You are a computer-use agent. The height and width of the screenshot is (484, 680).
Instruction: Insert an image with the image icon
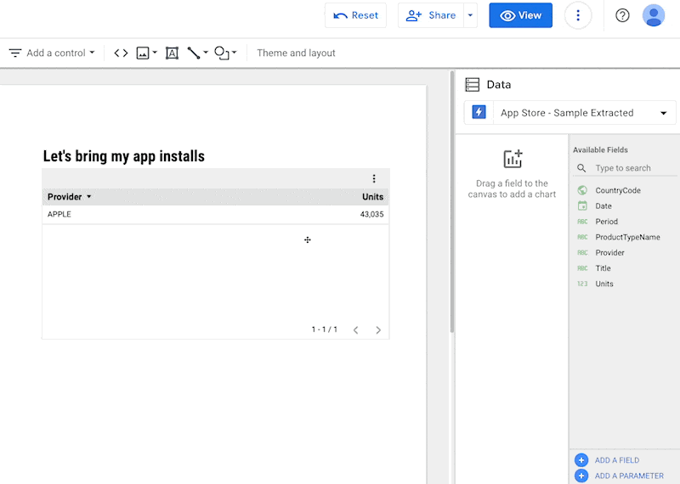[143, 53]
